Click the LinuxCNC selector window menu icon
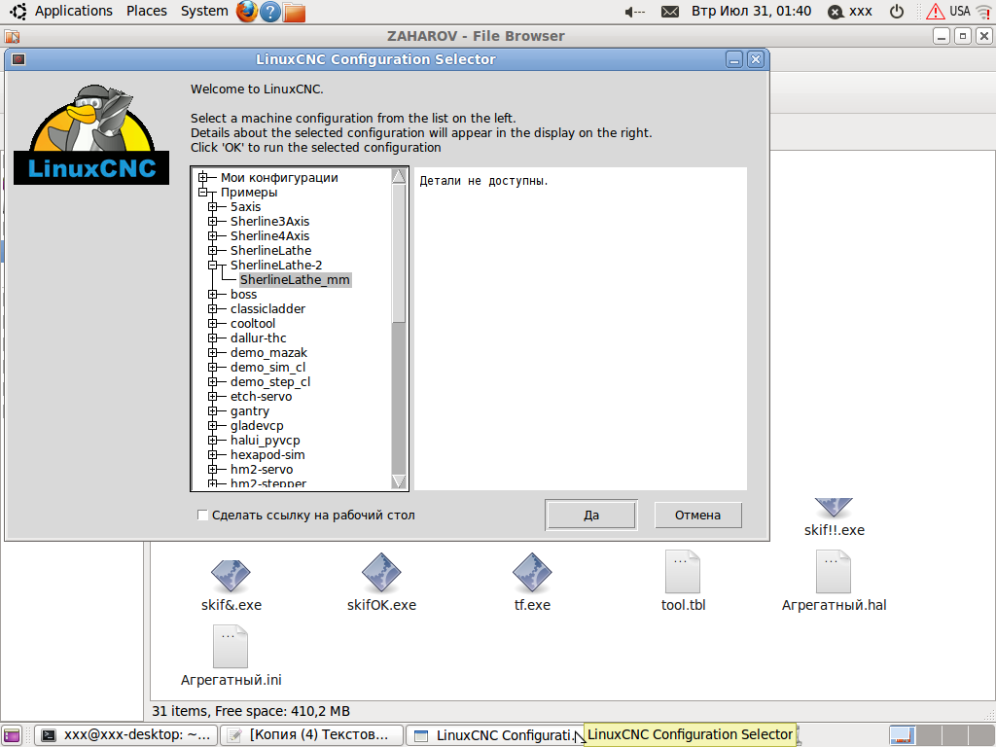This screenshot has width=996, height=747. (x=18, y=59)
